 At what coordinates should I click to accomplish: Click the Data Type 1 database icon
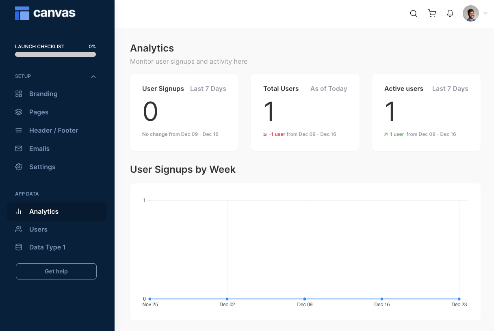tap(19, 247)
